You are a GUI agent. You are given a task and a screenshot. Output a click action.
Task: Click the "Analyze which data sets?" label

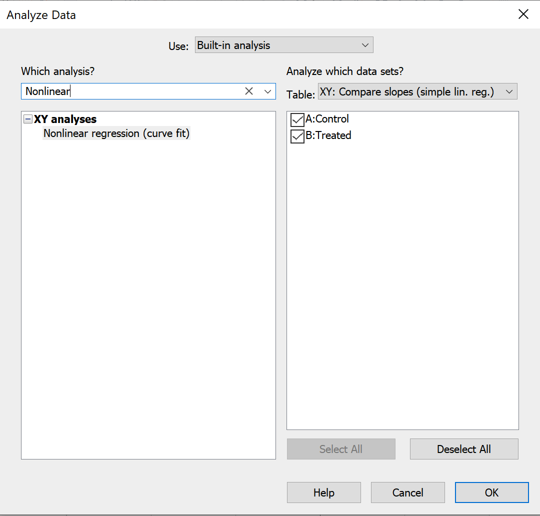click(344, 71)
